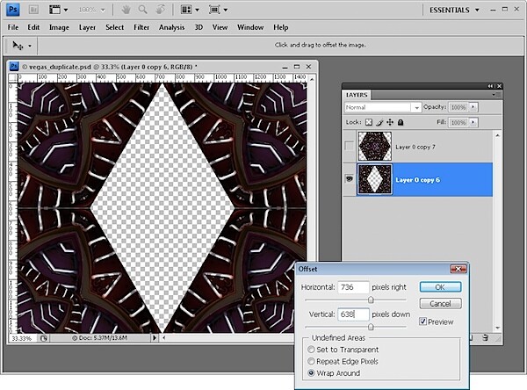Open the File menu
The image size is (527, 390).
pos(13,27)
